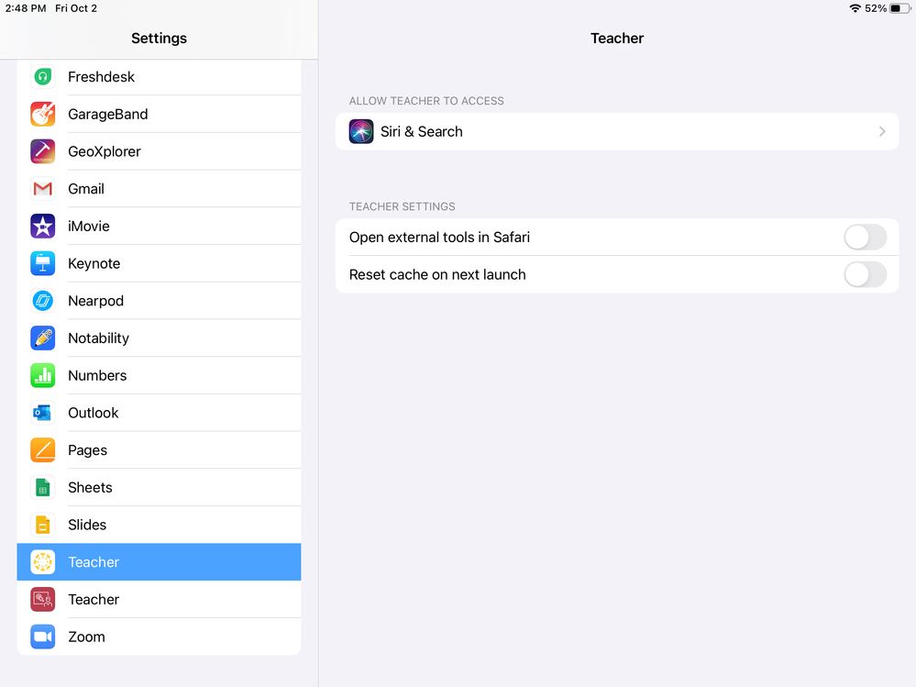Tap the Google Sheets icon
This screenshot has height=687, width=916.
tap(43, 487)
